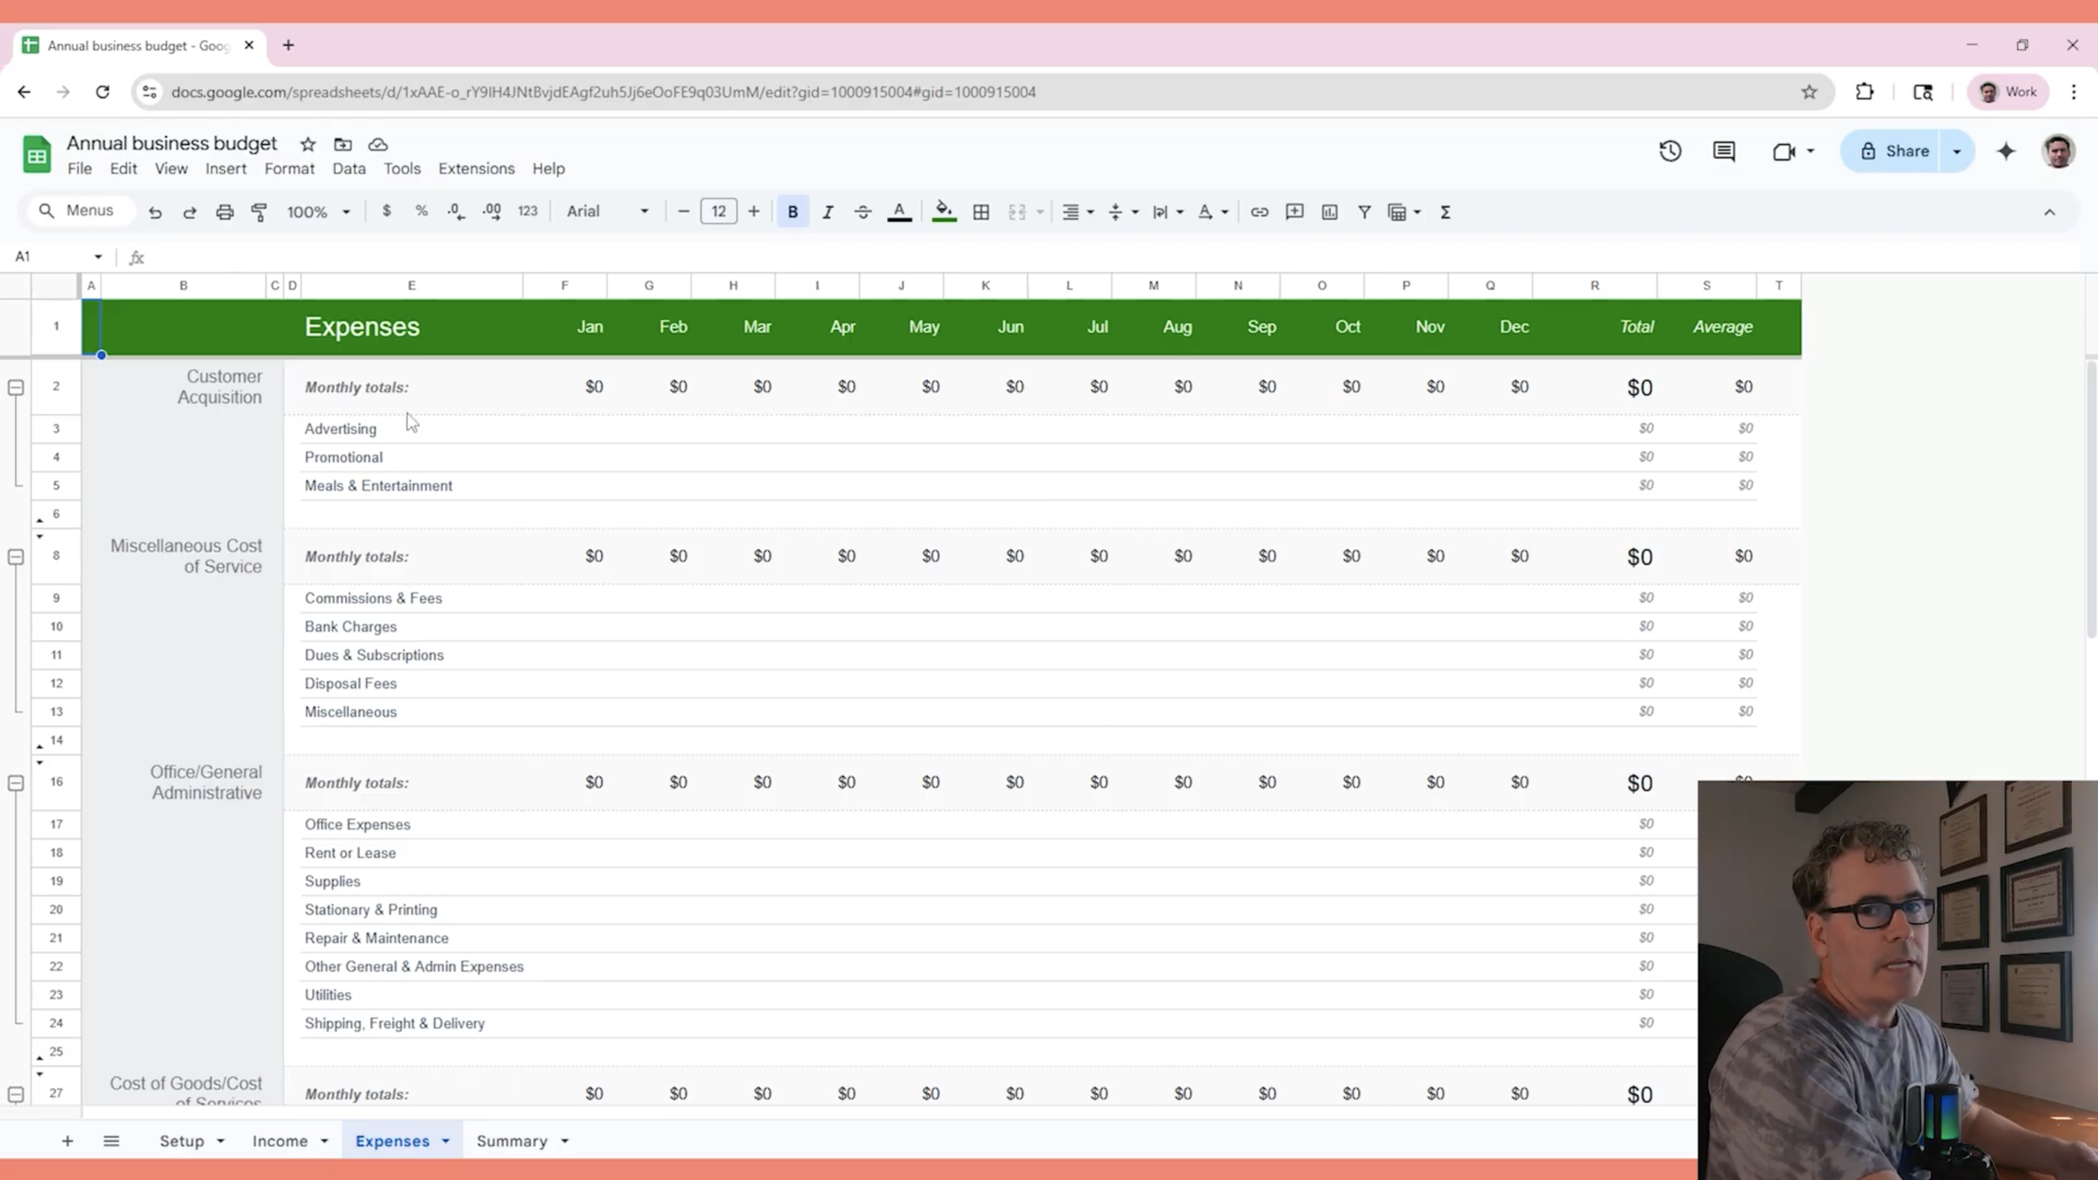This screenshot has width=2098, height=1180.
Task: Click the Insert chart icon
Action: [x=1328, y=211]
